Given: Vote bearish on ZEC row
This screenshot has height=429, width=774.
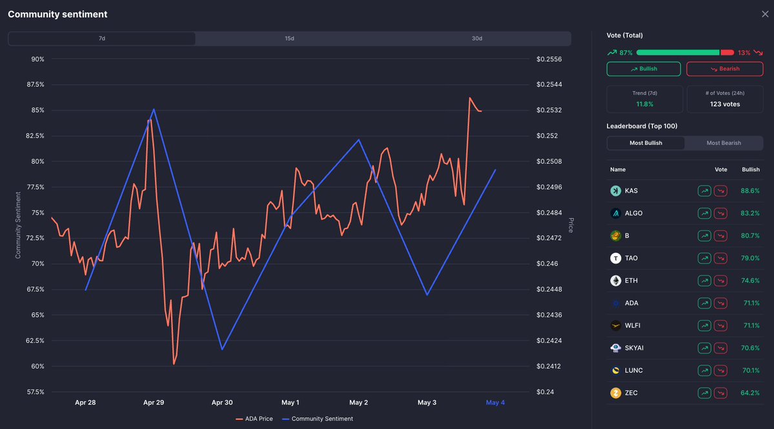Looking at the screenshot, I should pos(720,393).
